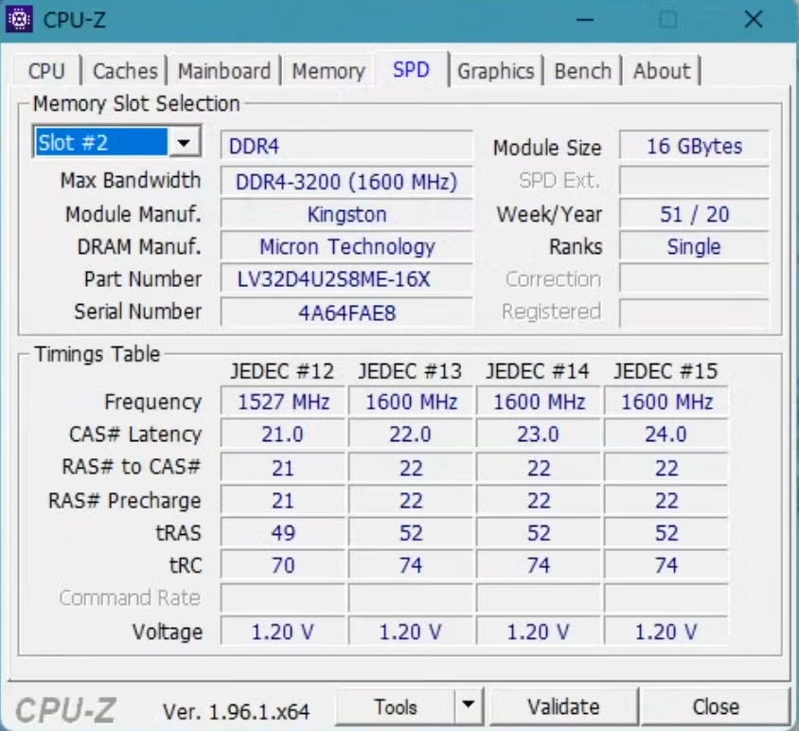
Task: Open the Tools dropdown arrow menu
Action: (468, 706)
